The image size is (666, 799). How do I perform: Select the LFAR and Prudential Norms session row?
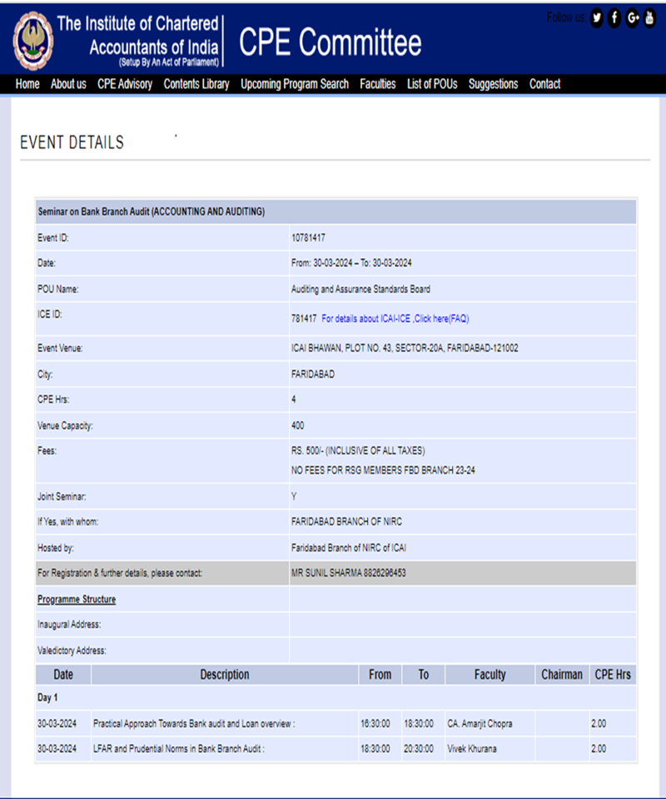[x=335, y=749]
